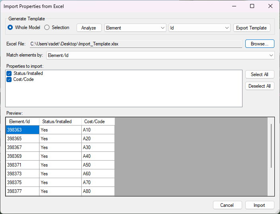This screenshot has height=214, width=280.
Task: Select cell 398363 in preview
Action: point(22,130)
